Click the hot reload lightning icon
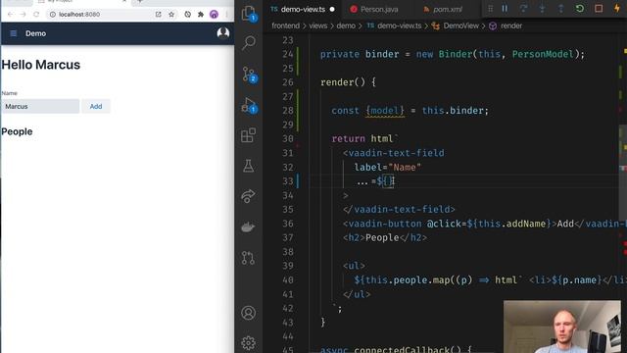This screenshot has height=353, width=627. 617,9
